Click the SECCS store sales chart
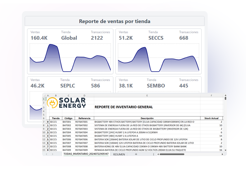The image size is (246, 169). tap(158, 58)
